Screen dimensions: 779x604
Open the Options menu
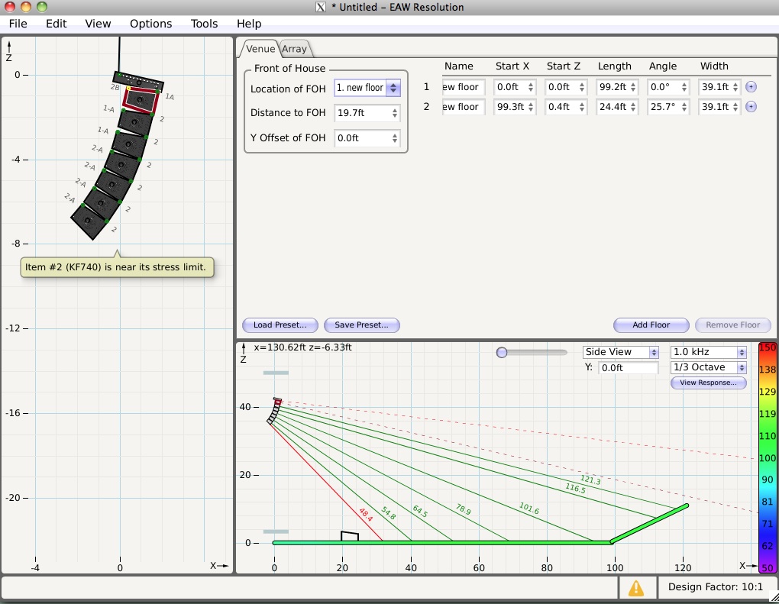pos(150,24)
